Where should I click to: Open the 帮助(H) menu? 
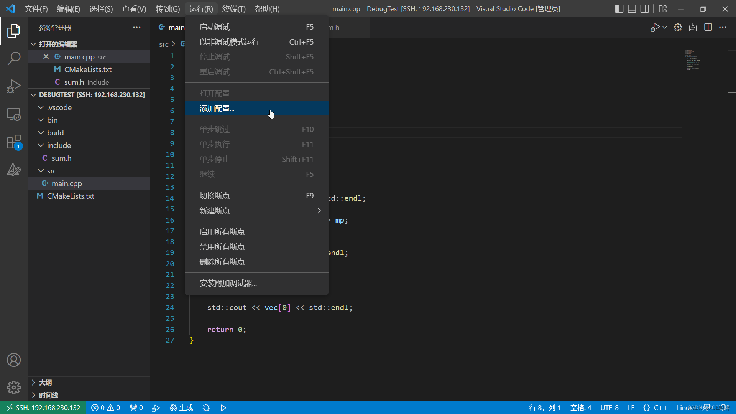(x=267, y=9)
